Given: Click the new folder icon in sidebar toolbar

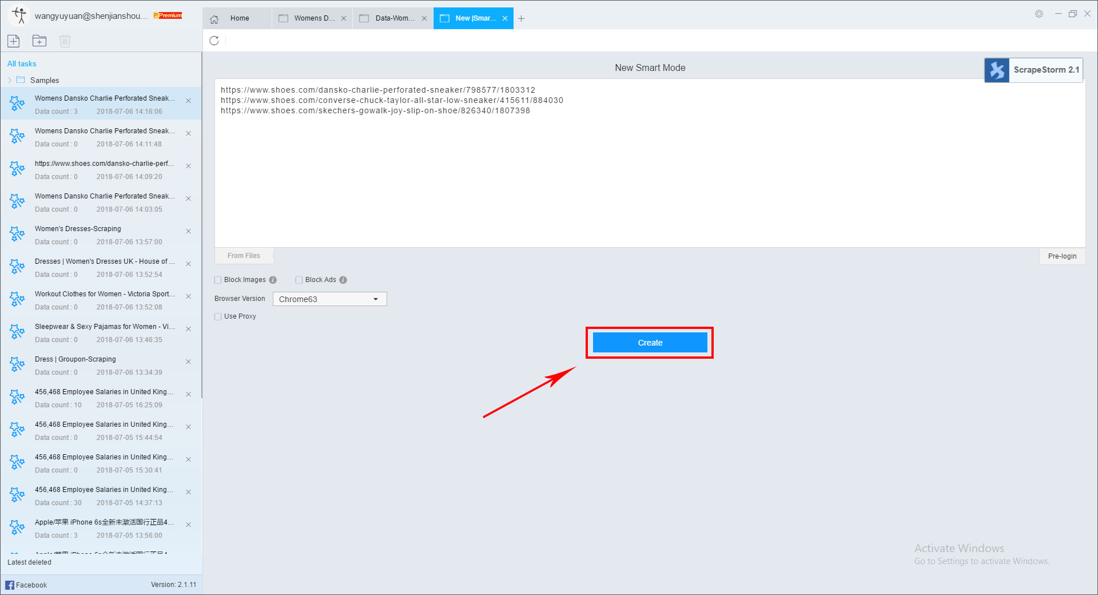Looking at the screenshot, I should tap(39, 41).
